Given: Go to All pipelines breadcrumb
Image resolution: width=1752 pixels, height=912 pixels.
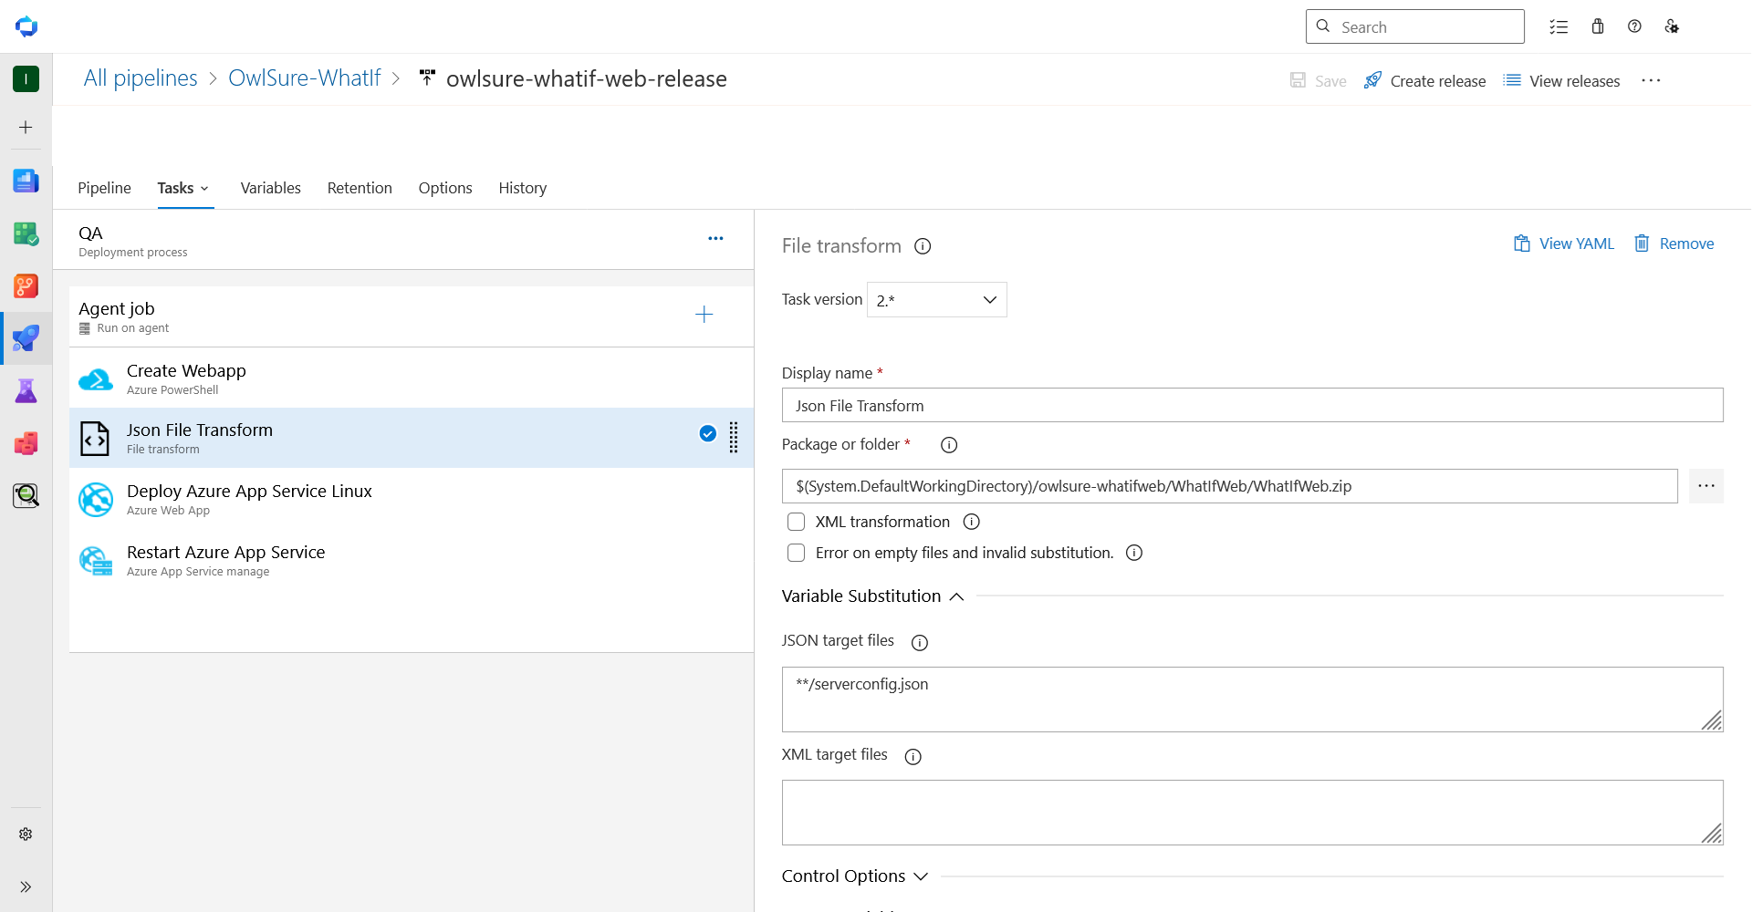Looking at the screenshot, I should click(141, 78).
